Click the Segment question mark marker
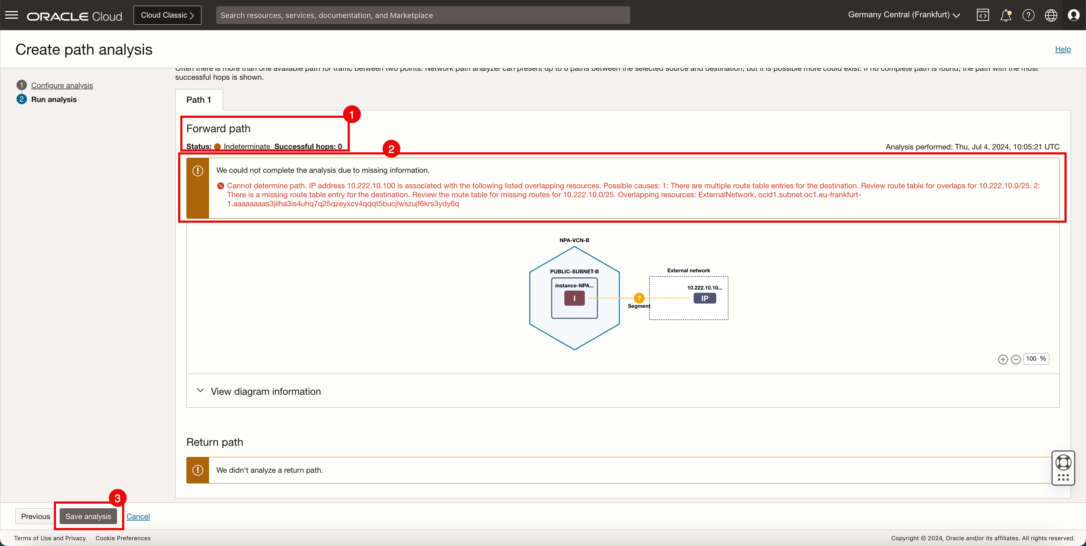The width and height of the screenshot is (1086, 546). pyautogui.click(x=639, y=298)
